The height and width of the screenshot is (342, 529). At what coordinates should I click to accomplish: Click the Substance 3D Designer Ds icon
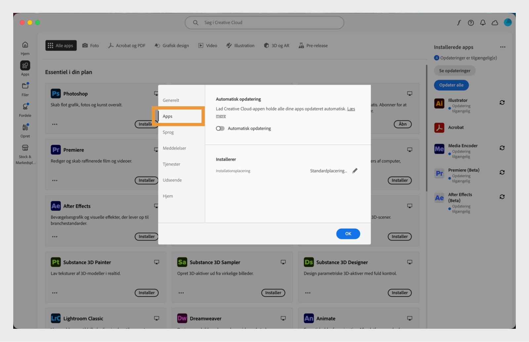309,262
